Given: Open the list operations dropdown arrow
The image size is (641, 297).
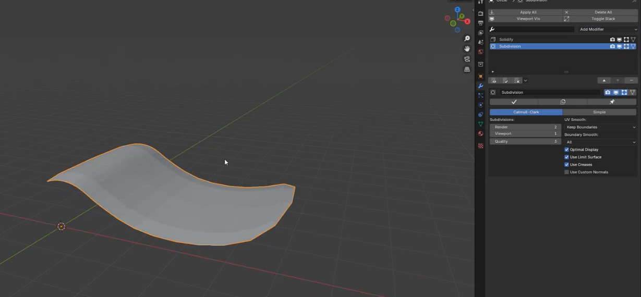Looking at the screenshot, I should pos(525,81).
